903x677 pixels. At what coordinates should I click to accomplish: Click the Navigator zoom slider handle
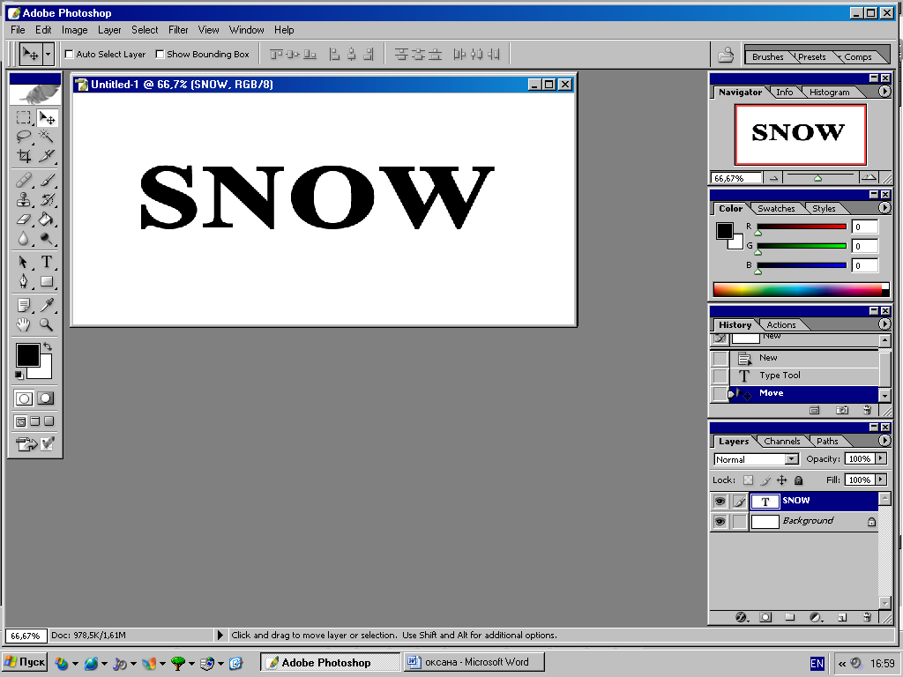point(817,178)
